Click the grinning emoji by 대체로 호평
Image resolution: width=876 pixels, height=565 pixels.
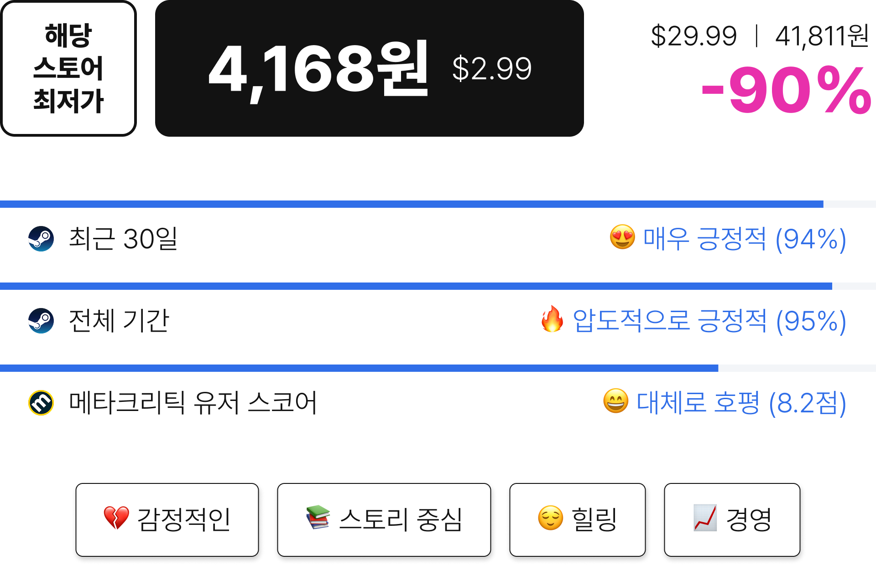615,401
